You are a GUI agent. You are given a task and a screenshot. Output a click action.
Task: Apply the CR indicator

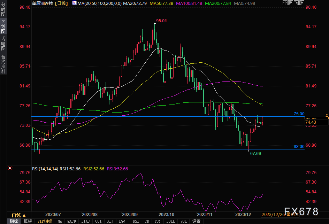tap(147, 221)
